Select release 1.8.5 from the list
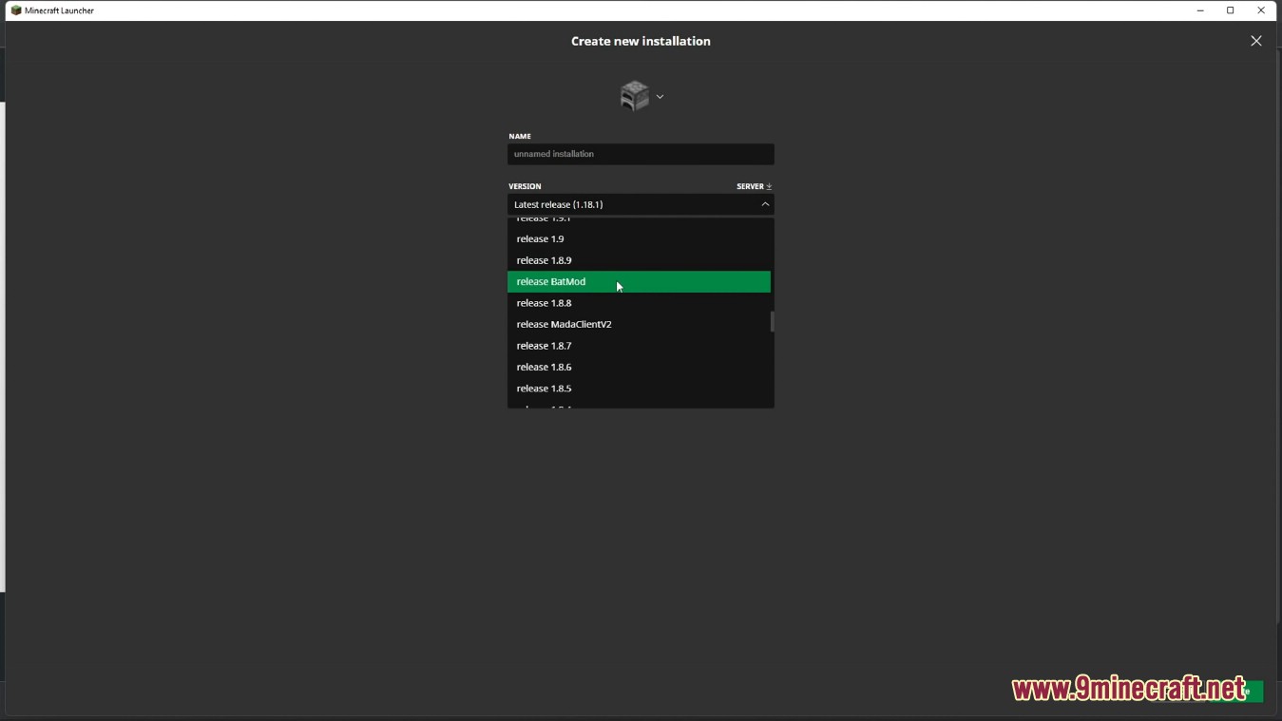 tap(639, 389)
